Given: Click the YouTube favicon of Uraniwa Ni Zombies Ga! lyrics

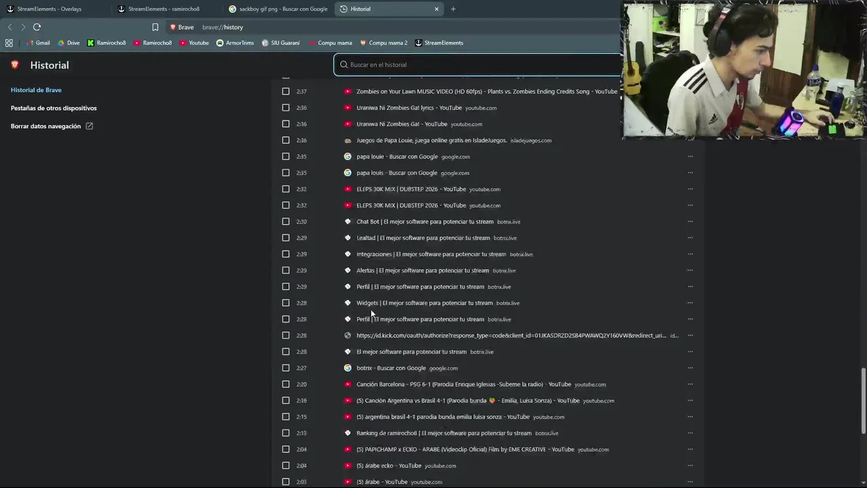Looking at the screenshot, I should (347, 108).
